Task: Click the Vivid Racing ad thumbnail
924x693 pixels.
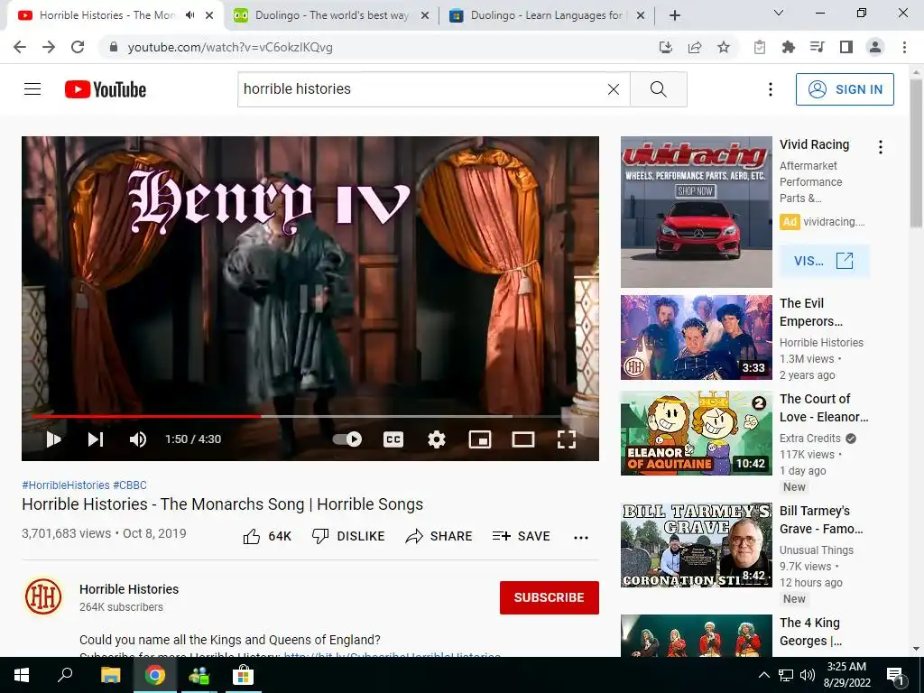Action: point(696,212)
